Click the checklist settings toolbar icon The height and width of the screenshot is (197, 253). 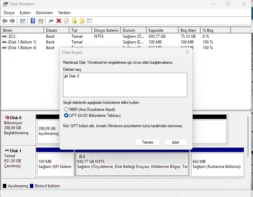89,21
